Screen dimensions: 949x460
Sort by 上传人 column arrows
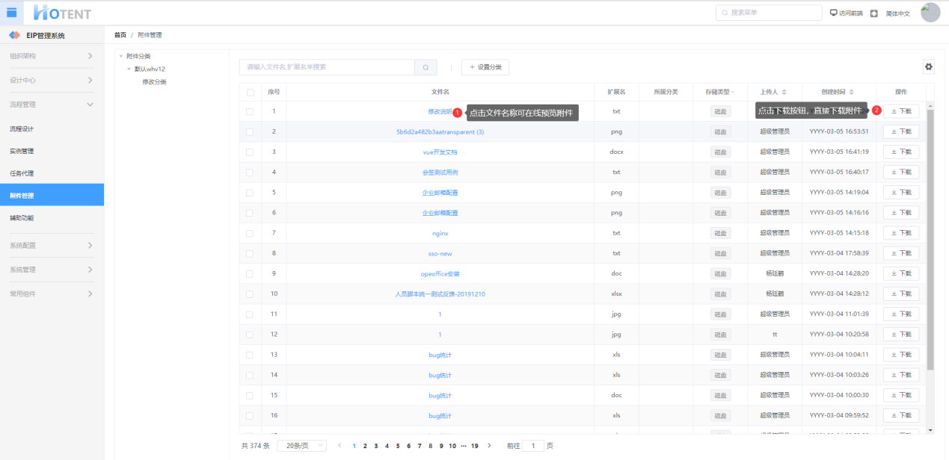click(x=785, y=92)
